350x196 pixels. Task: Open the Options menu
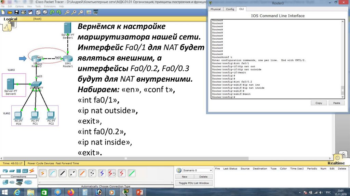19,6
